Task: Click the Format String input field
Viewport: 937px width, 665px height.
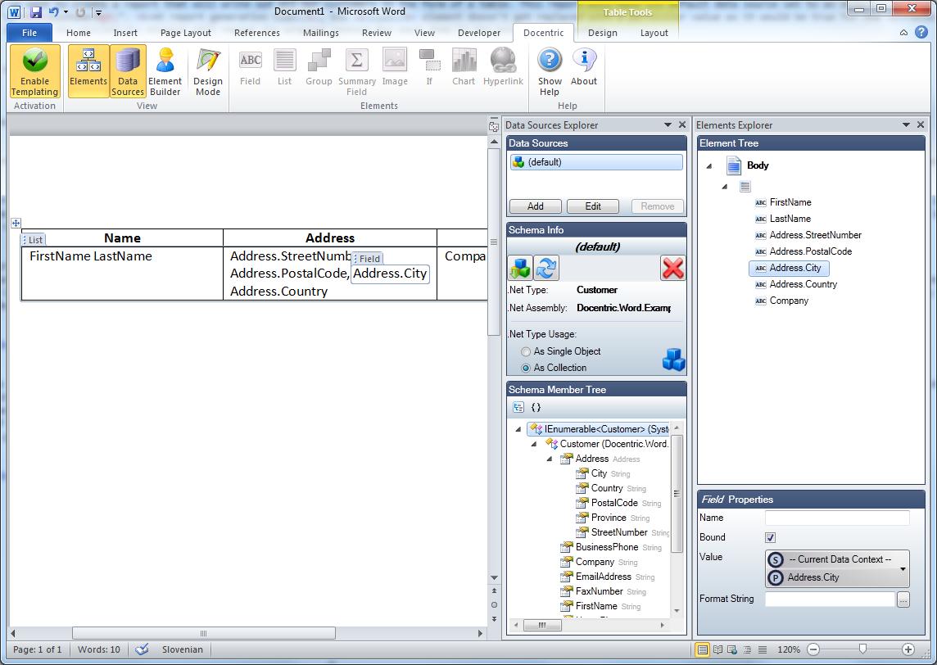Action: point(830,599)
